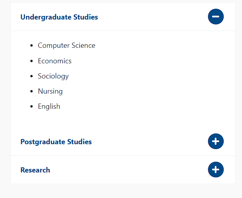Open the Computer Science list item
Viewport: 242px width, 198px height.
point(67,45)
